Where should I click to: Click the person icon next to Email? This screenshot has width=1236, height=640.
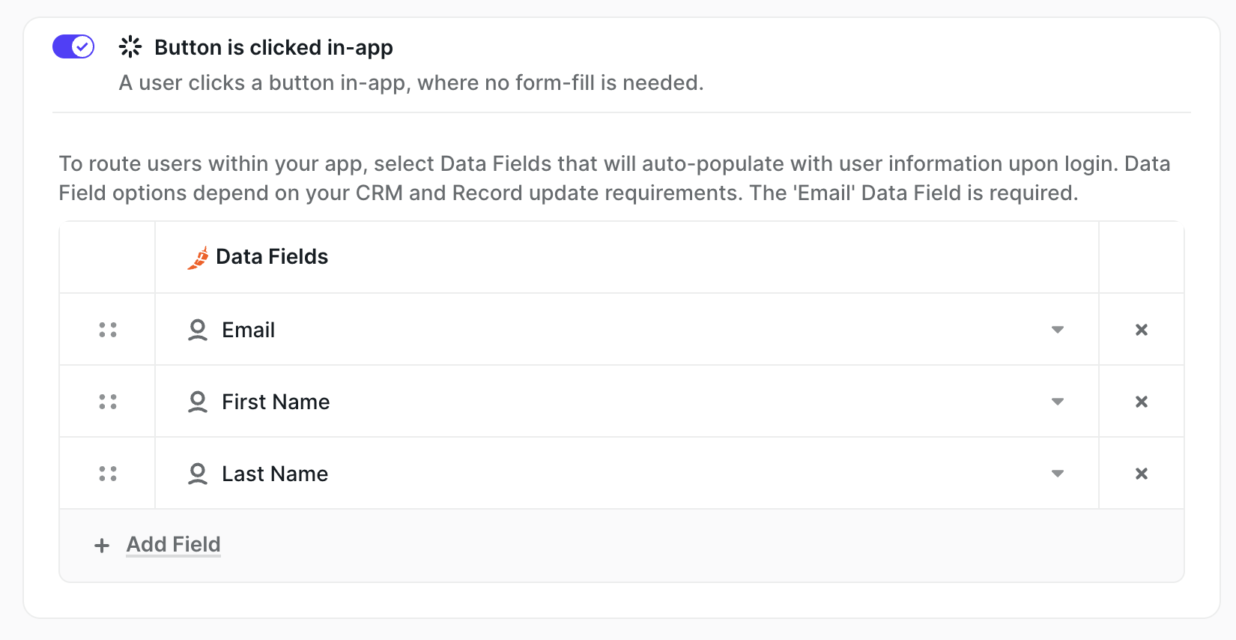198,330
